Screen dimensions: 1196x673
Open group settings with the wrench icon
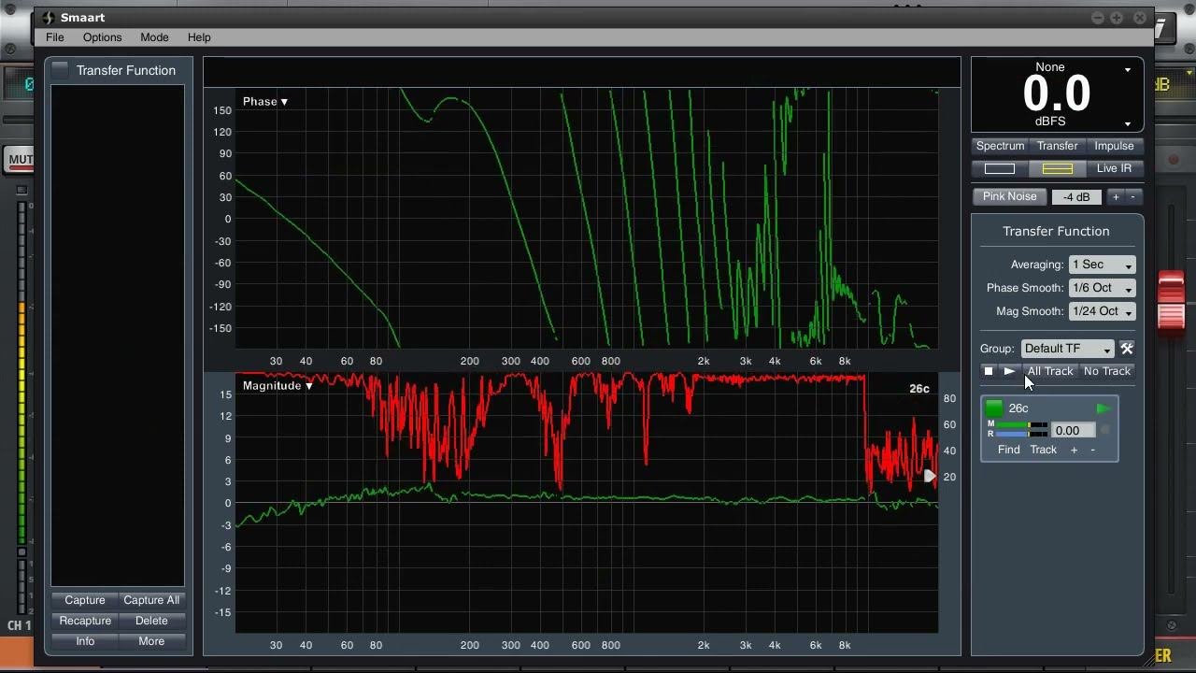point(1127,349)
